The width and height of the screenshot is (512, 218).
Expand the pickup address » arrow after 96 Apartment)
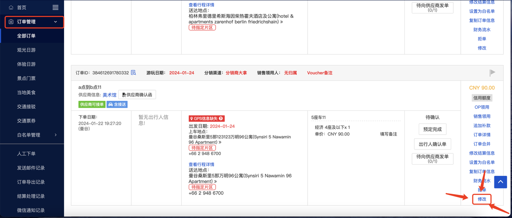point(220,142)
